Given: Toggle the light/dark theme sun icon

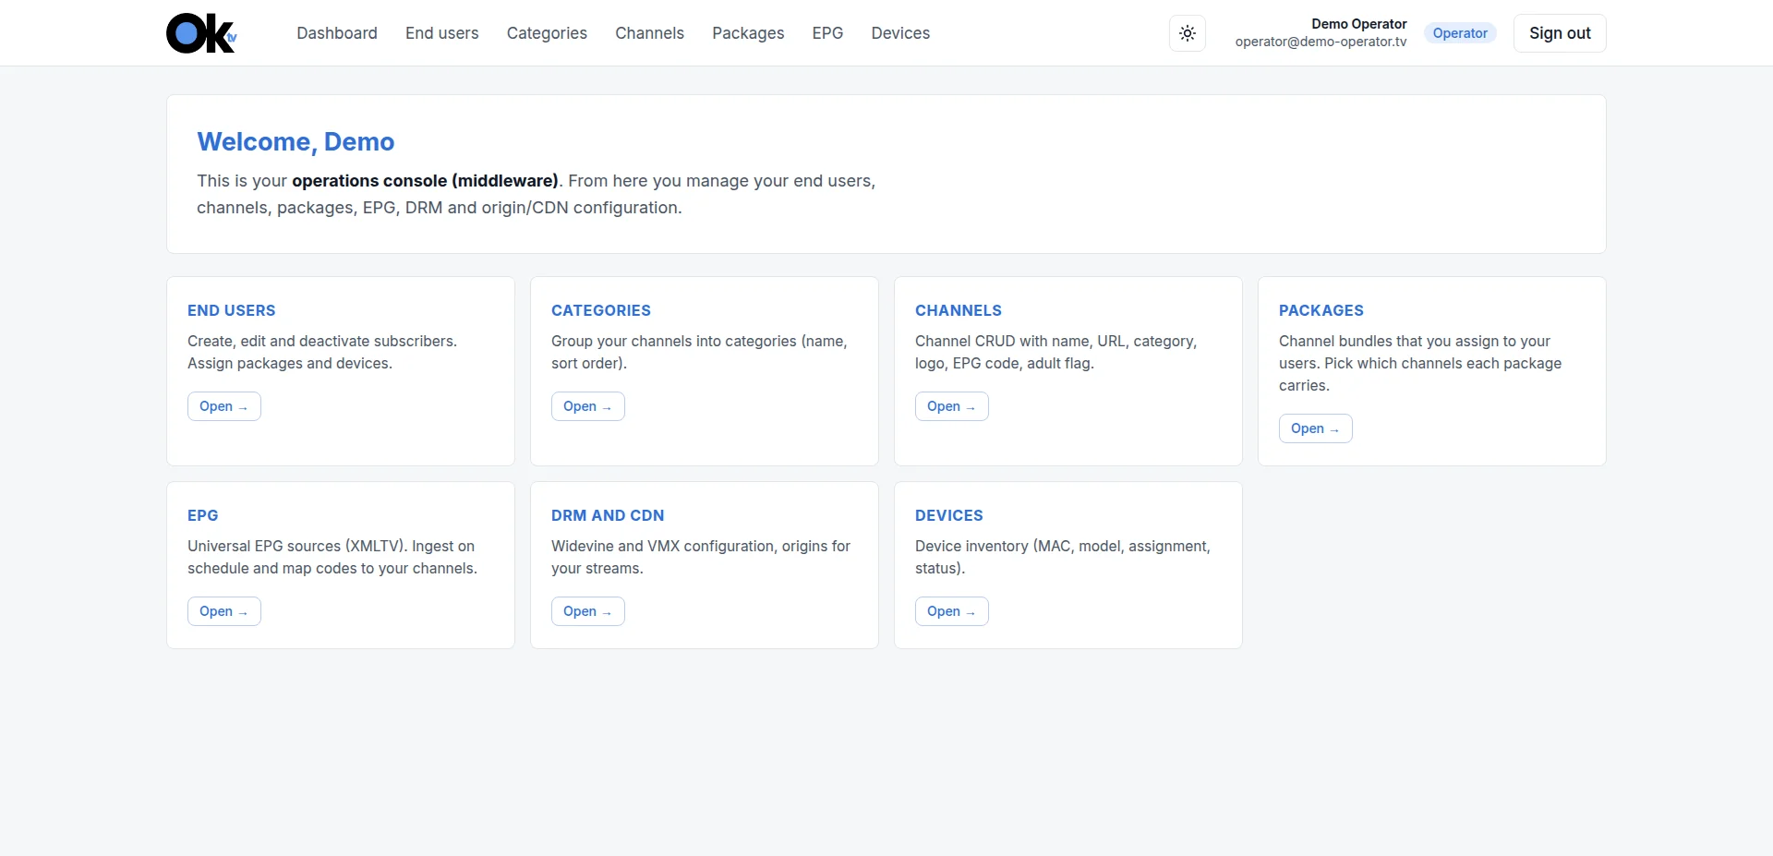Looking at the screenshot, I should tap(1188, 33).
